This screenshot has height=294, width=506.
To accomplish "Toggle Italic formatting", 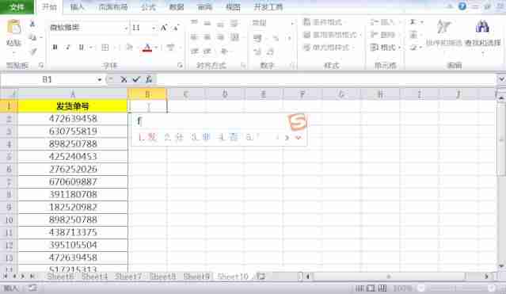I will click(x=68, y=48).
